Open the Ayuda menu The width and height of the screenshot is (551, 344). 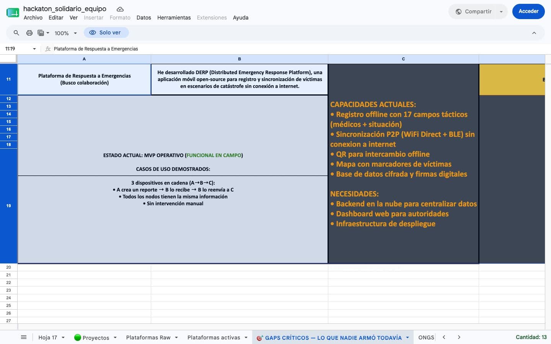[x=241, y=18]
